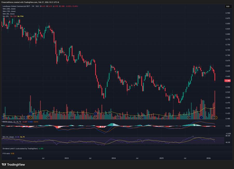Open the SGD currency selector
Screen dimensions: 234x169
pos(228,6)
